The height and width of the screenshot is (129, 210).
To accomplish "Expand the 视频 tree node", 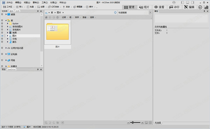I will (x=8, y=33).
